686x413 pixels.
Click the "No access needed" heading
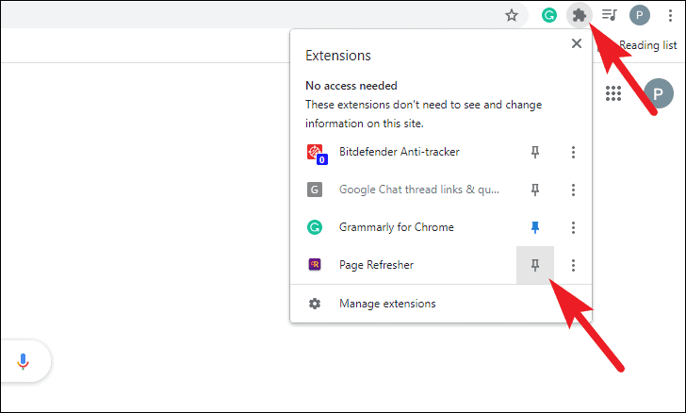pos(351,86)
